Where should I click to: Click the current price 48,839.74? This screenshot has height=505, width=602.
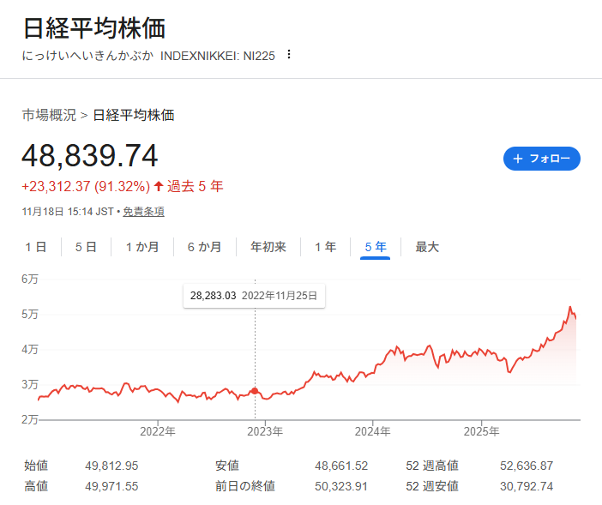point(90,156)
